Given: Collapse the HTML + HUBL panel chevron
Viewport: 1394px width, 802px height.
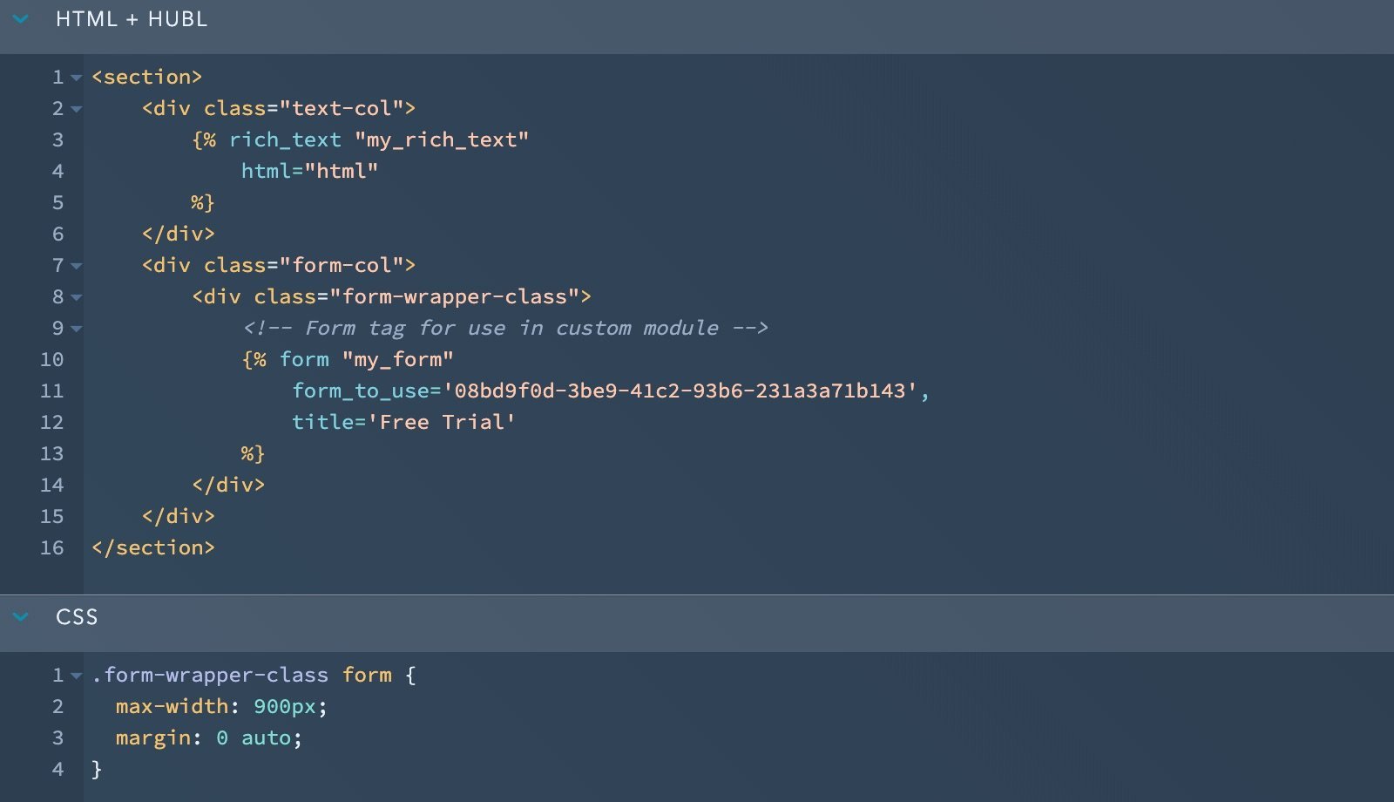Looking at the screenshot, I should click(x=21, y=19).
